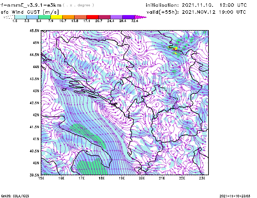Click the longitude label '16E'
The image size is (257, 198).
click(x=61, y=178)
